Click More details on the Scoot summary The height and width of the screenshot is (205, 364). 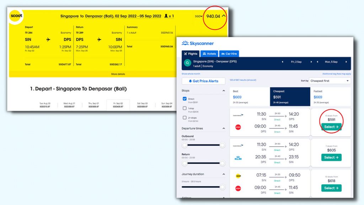118,74
